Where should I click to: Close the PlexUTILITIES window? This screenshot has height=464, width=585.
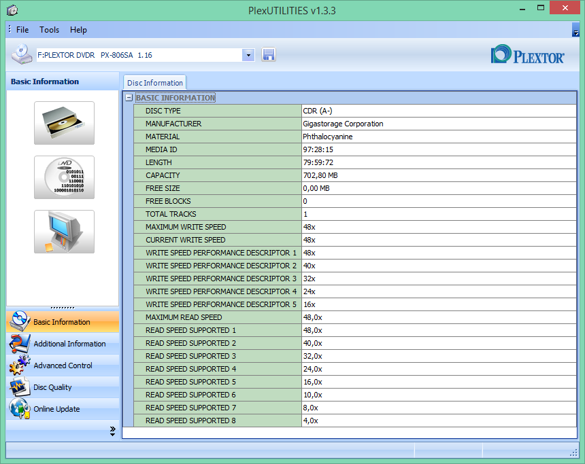click(x=565, y=8)
